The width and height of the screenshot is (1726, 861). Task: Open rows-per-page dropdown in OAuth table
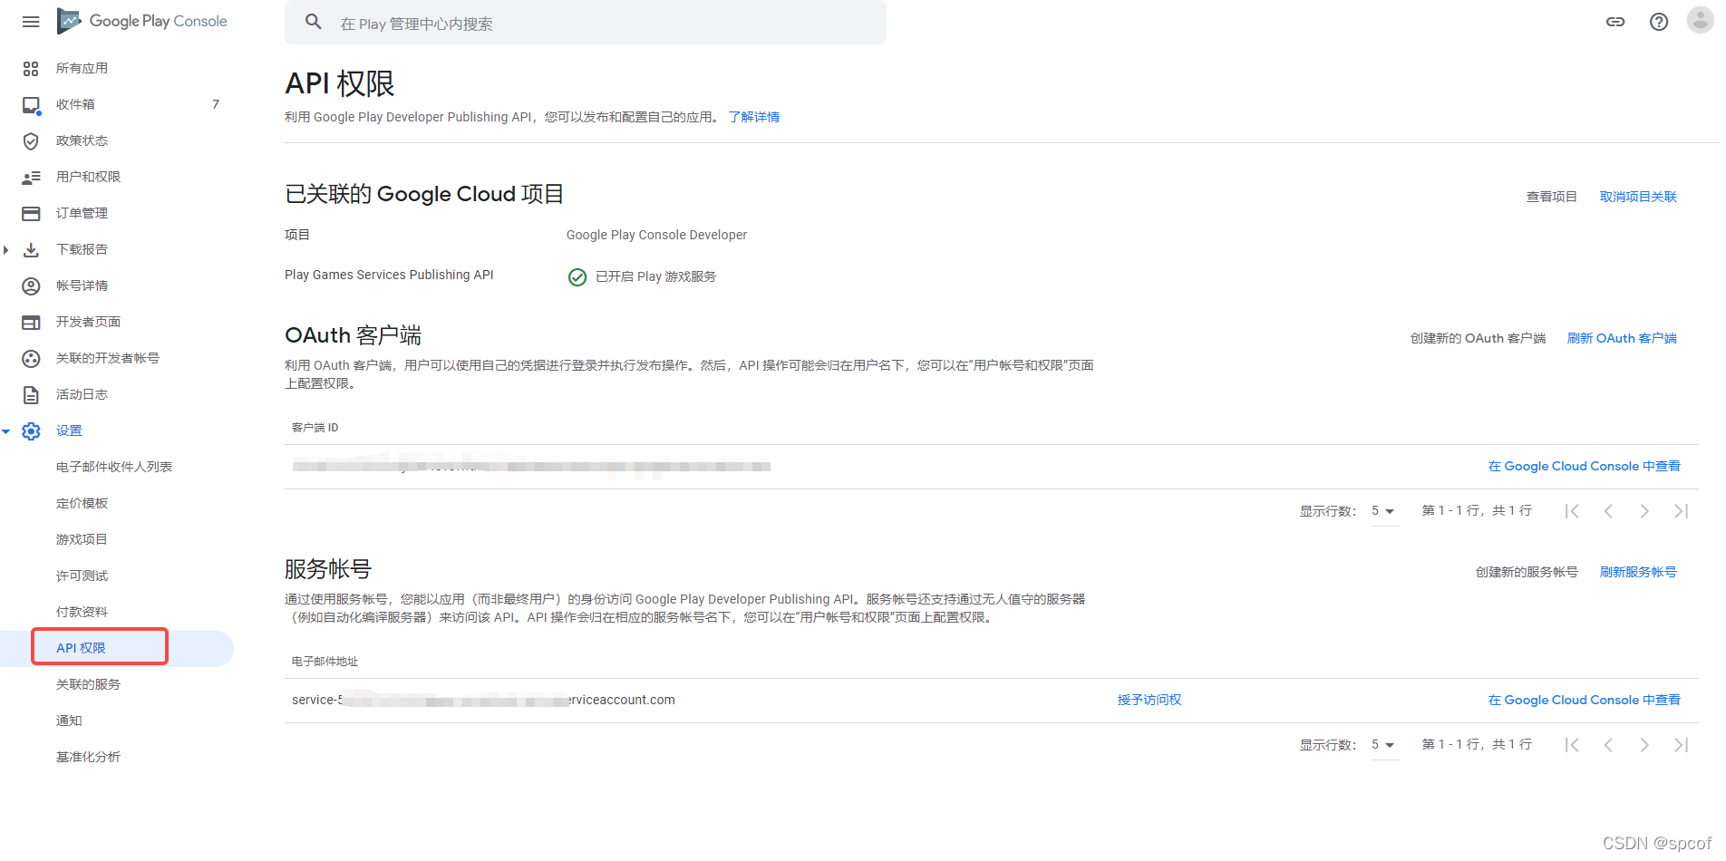1384,511
